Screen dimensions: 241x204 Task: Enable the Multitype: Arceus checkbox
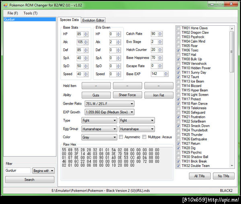click(x=144, y=137)
